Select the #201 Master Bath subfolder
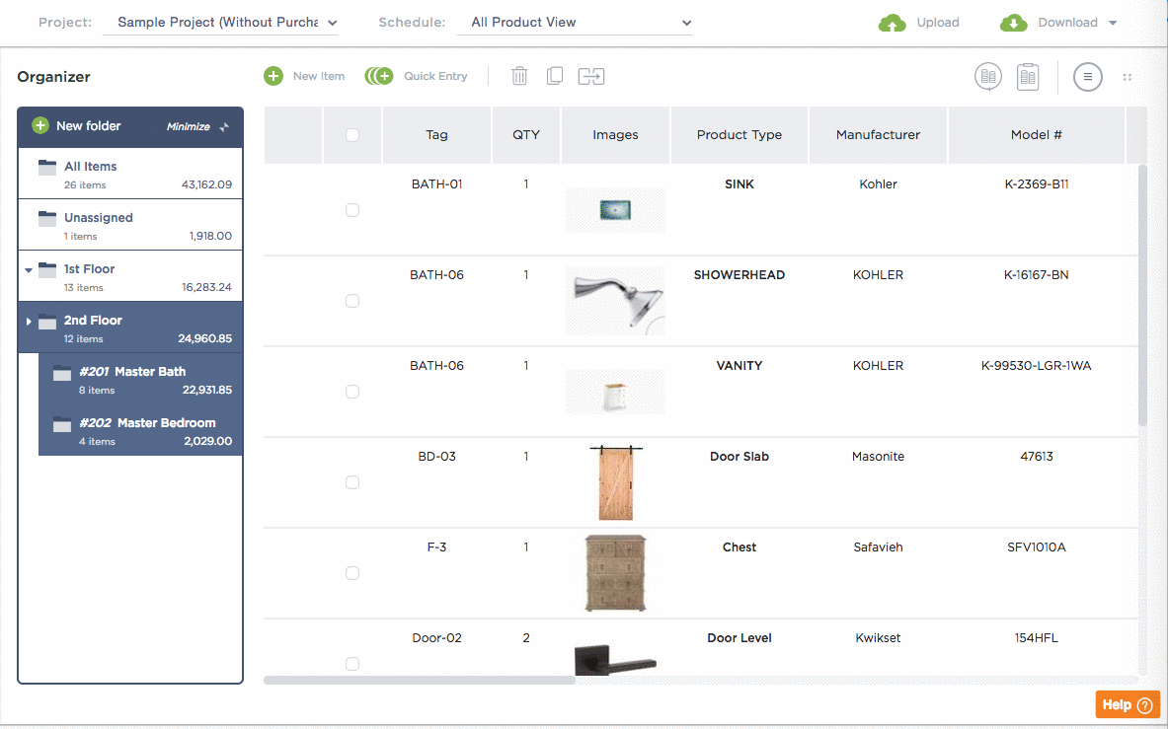Viewport: 1168px width, 729px height. (x=140, y=379)
